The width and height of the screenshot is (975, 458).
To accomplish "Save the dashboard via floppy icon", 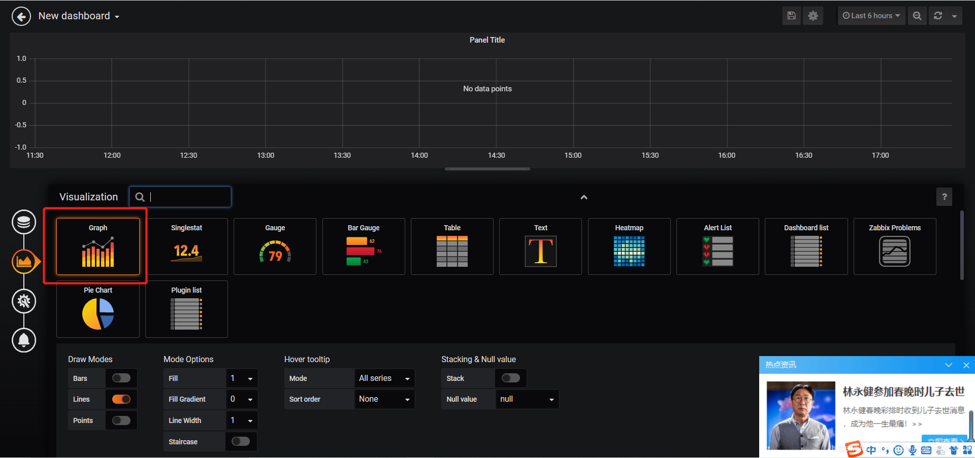I will pyautogui.click(x=791, y=16).
